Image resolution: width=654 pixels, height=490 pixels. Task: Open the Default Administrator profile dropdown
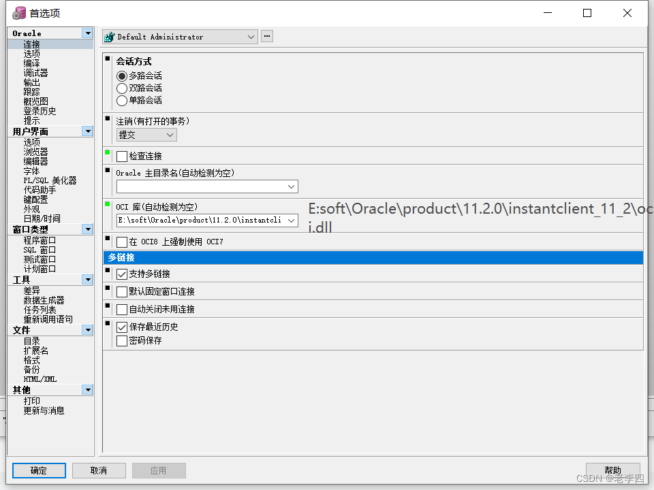[252, 35]
